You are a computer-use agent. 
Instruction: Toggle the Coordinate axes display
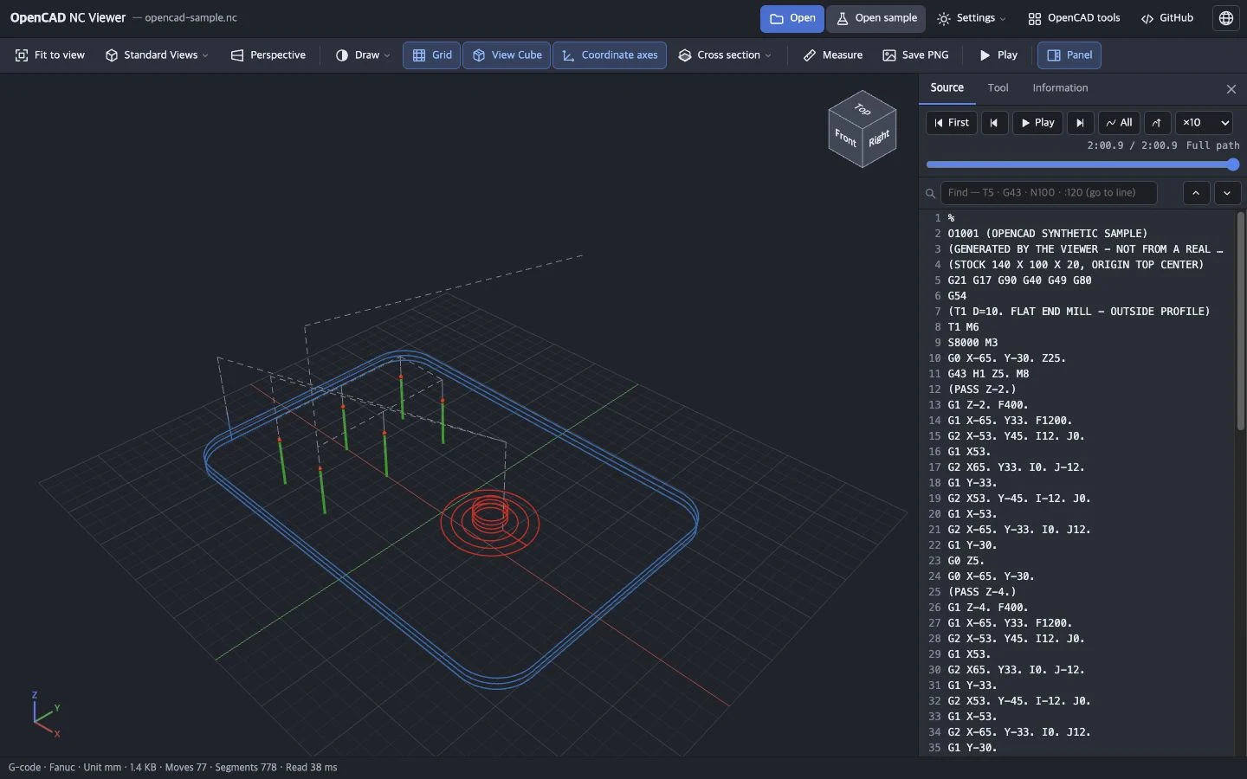(610, 55)
